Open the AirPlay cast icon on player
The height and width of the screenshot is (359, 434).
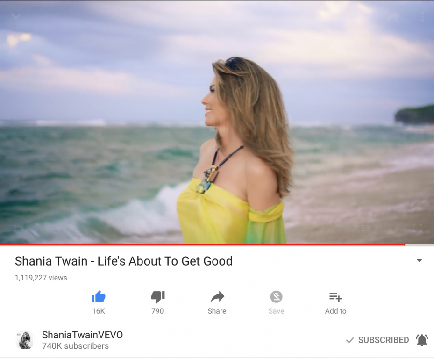pyautogui.click(x=391, y=228)
